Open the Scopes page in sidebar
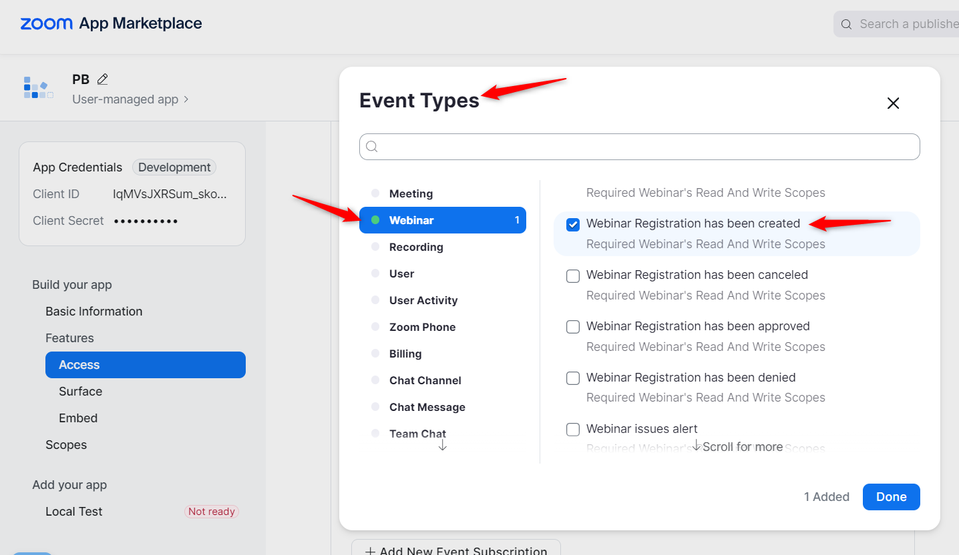959x555 pixels. 66,445
